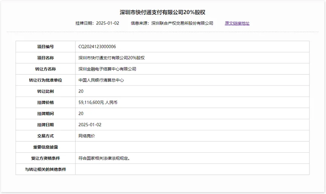Select the 转让比例 value 20
The height and width of the screenshot is (194, 326).
[x=81, y=91]
